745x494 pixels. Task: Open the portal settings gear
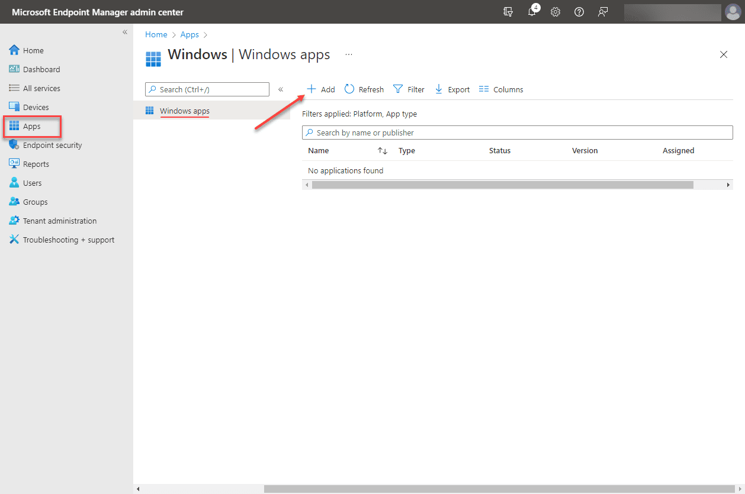(555, 12)
